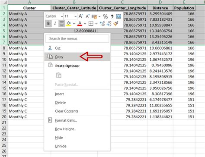Click Decrease Decimal icon
205x157 pixels.
point(109,24)
